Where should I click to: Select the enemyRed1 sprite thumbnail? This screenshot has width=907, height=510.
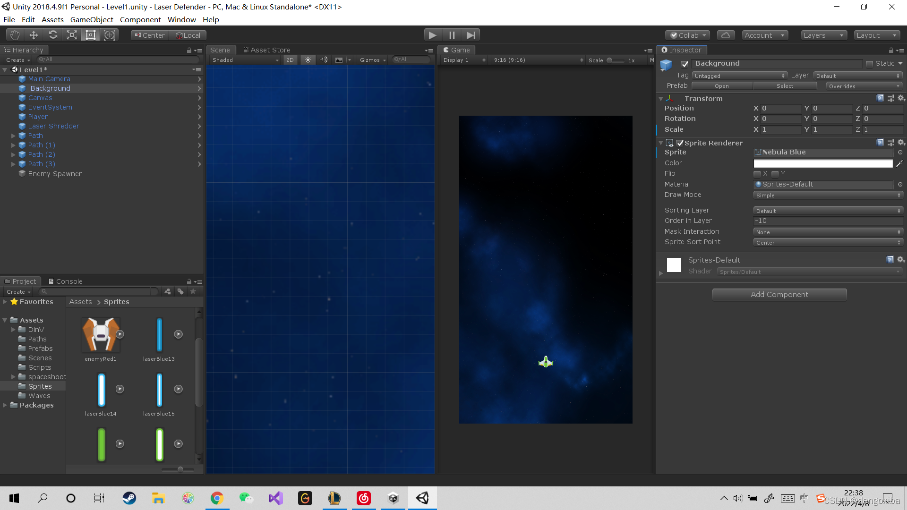coord(101,334)
